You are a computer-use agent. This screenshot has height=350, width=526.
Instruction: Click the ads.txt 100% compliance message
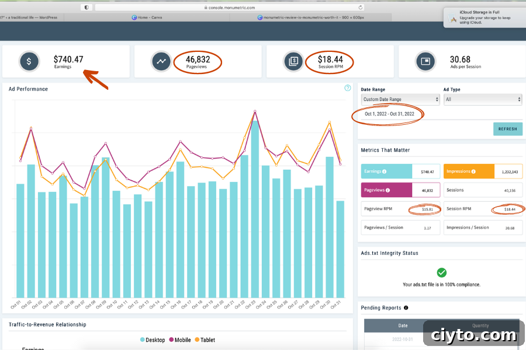441,285
